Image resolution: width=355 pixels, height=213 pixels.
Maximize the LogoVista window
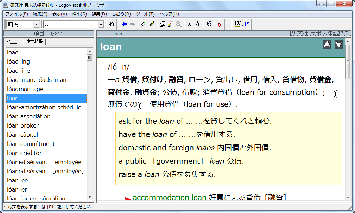pyautogui.click(x=331, y=4)
